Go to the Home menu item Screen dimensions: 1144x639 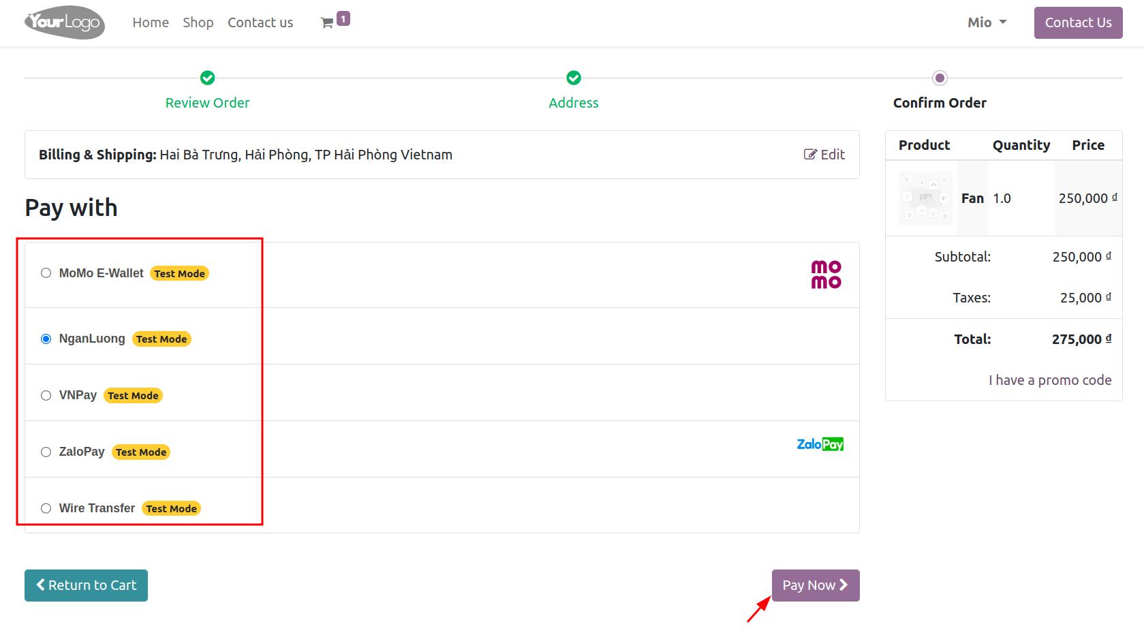coord(151,22)
